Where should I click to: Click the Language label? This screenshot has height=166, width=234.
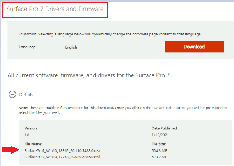(28, 47)
